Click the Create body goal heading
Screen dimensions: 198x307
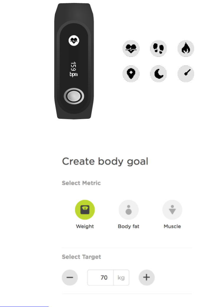point(105,162)
